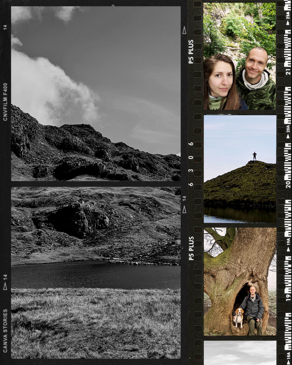
Task: Select the partially visible cloudy sky photo
Action: point(240,353)
